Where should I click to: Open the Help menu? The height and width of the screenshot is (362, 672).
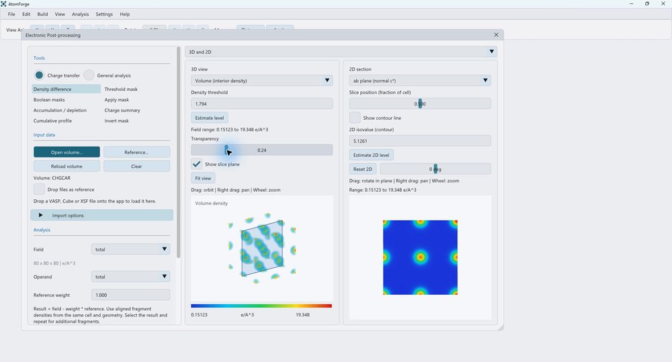(x=125, y=14)
